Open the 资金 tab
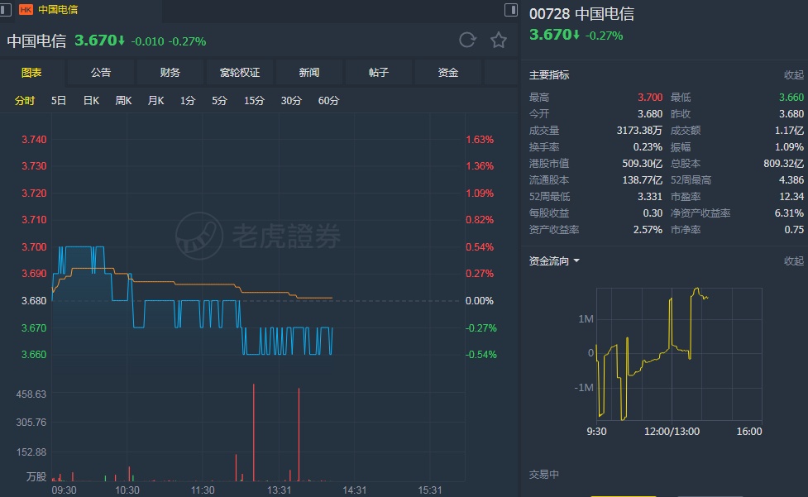 tap(447, 73)
